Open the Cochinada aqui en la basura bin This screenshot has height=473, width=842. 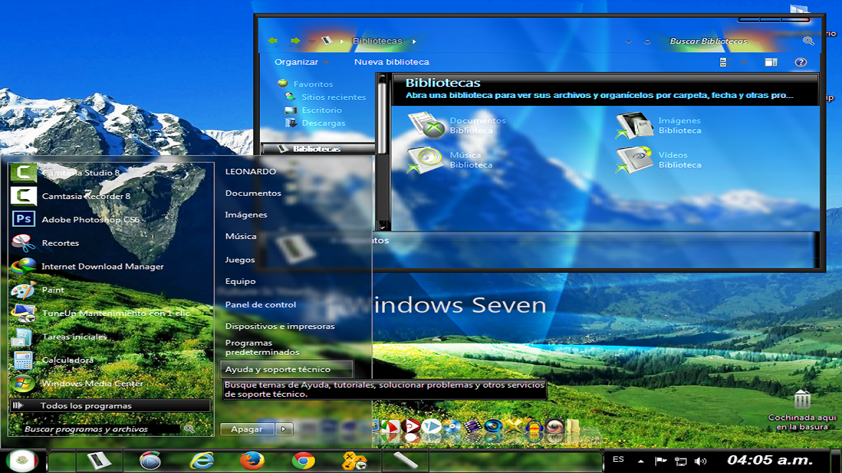tap(802, 410)
